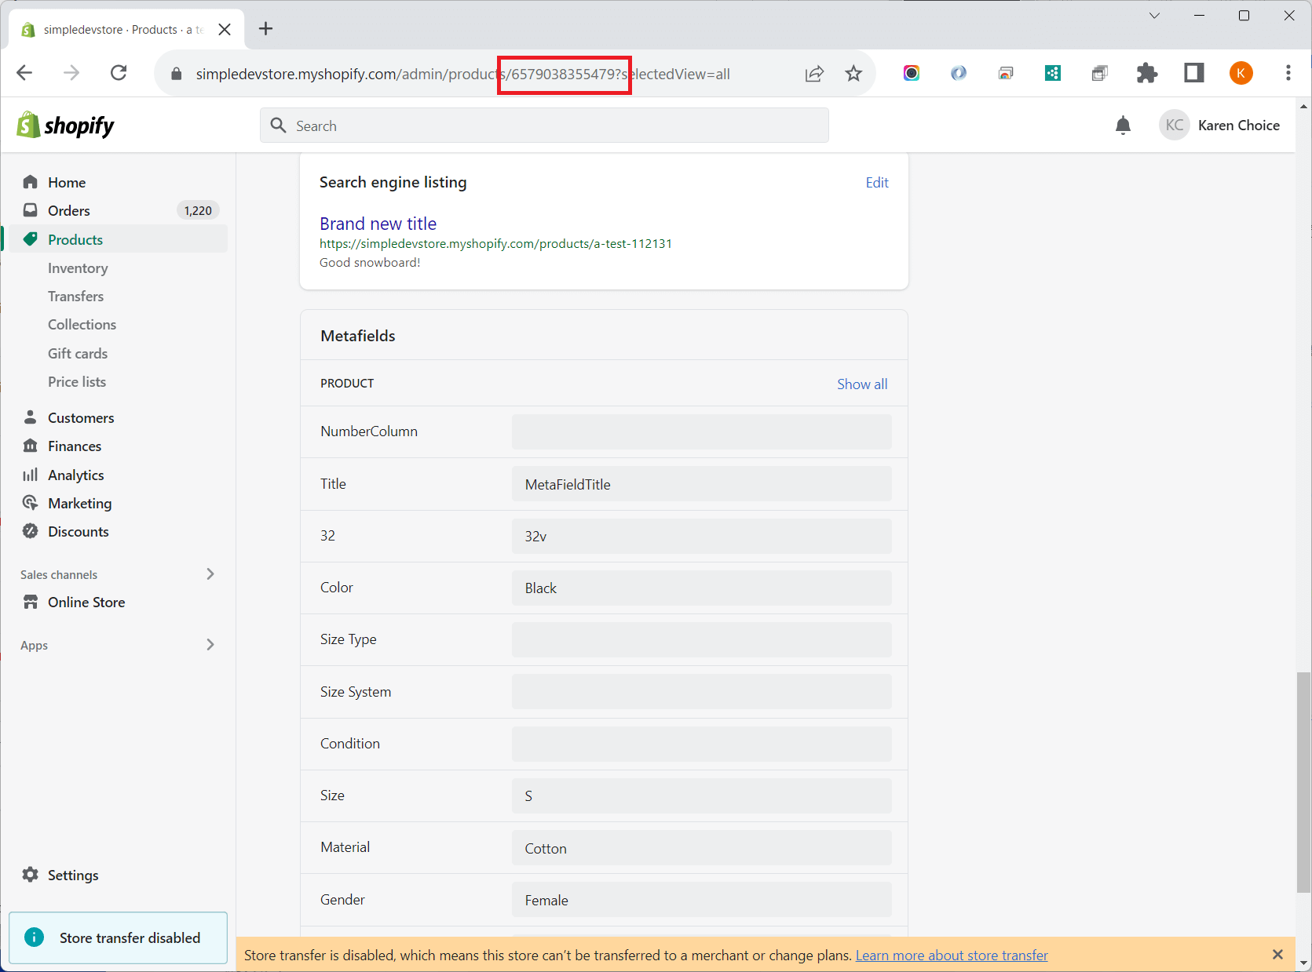Click the browser address bar URL
This screenshot has height=972, width=1312.
point(463,74)
